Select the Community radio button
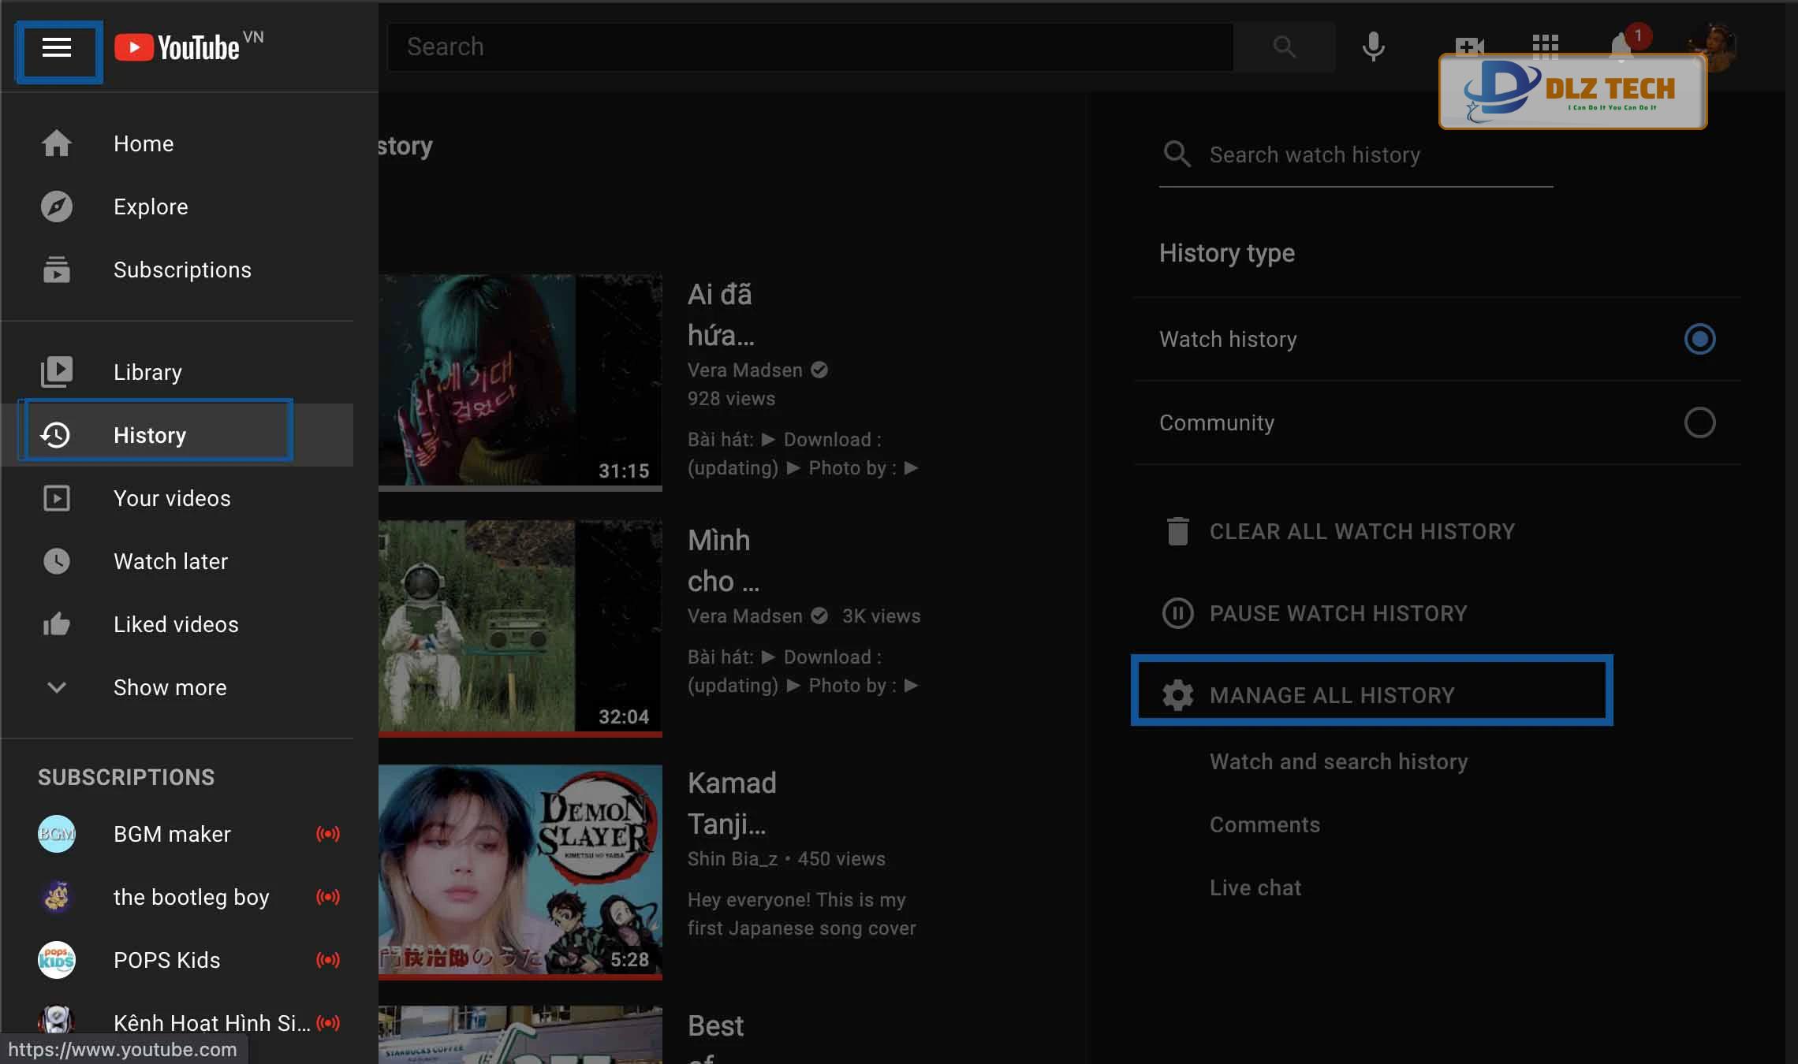This screenshot has height=1064, width=1798. (1699, 422)
